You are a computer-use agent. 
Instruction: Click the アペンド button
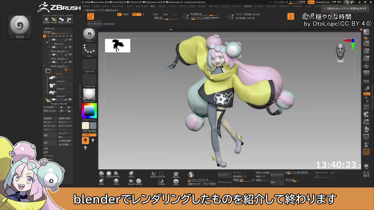tap(65, 133)
